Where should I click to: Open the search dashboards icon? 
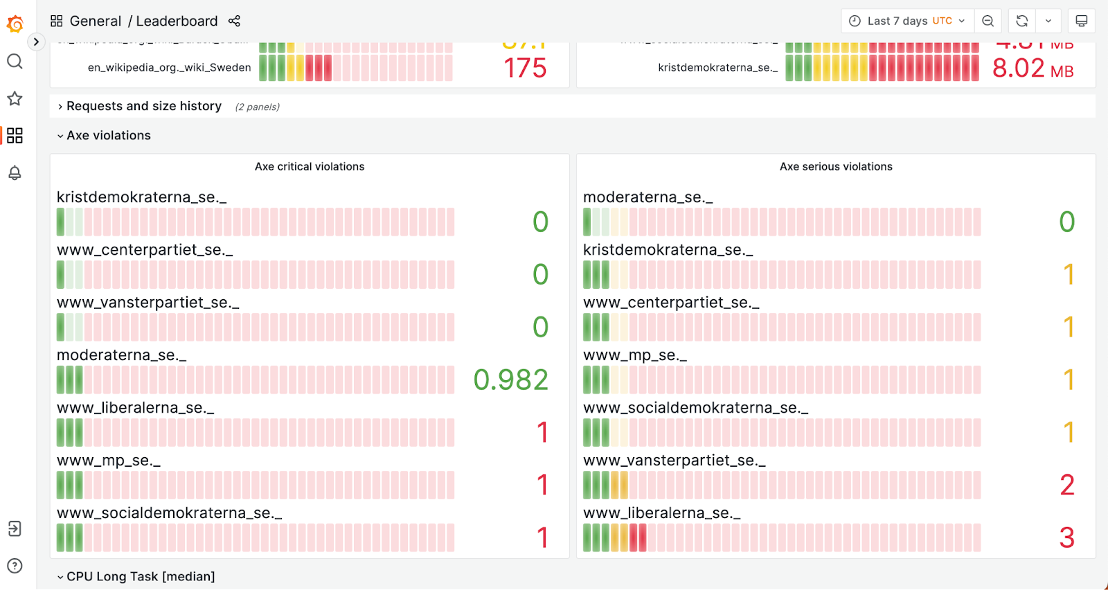pos(15,62)
